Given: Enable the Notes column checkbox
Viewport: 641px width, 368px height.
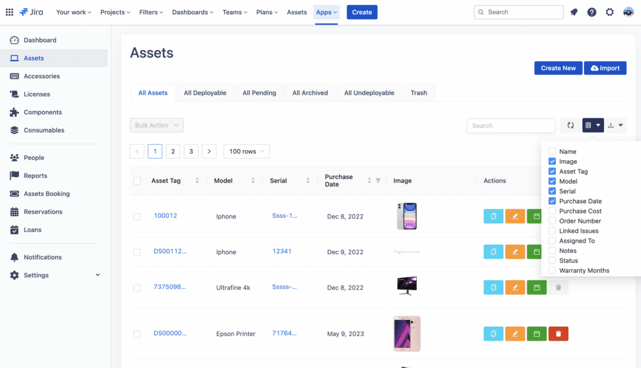Looking at the screenshot, I should [552, 250].
